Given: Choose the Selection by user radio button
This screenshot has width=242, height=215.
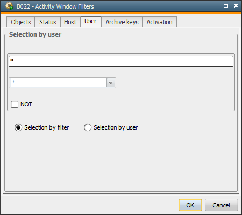Looking at the screenshot, I should 88,127.
